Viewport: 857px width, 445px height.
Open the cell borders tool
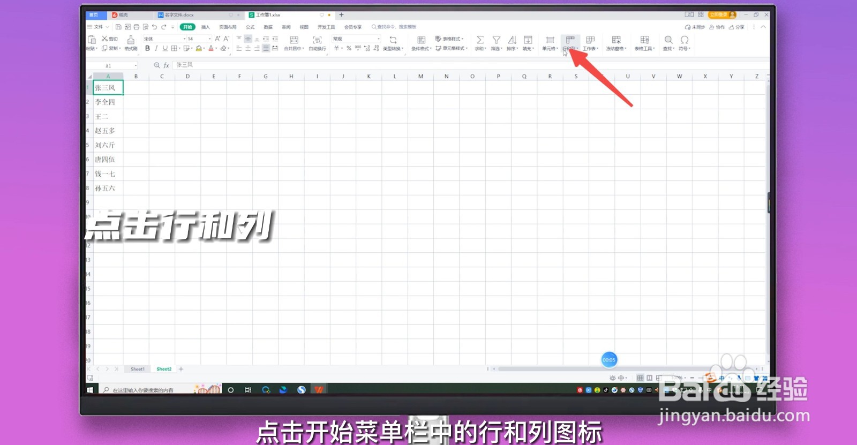point(175,48)
